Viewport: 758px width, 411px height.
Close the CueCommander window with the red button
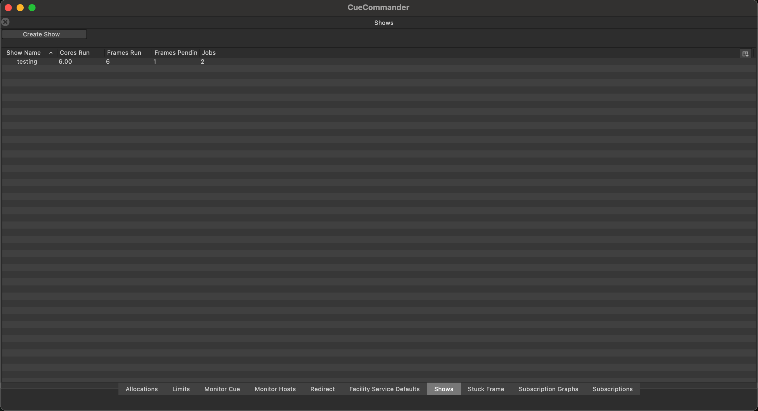point(8,8)
